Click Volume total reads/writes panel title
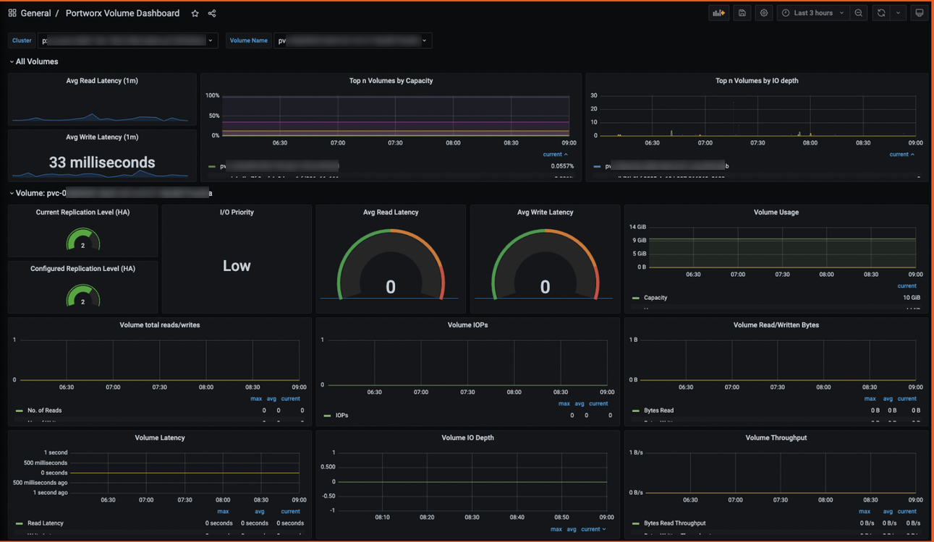The height and width of the screenshot is (542, 934). coord(160,325)
